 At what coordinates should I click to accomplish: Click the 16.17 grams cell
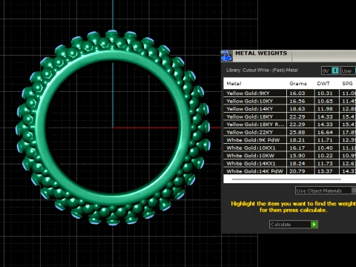(300, 148)
